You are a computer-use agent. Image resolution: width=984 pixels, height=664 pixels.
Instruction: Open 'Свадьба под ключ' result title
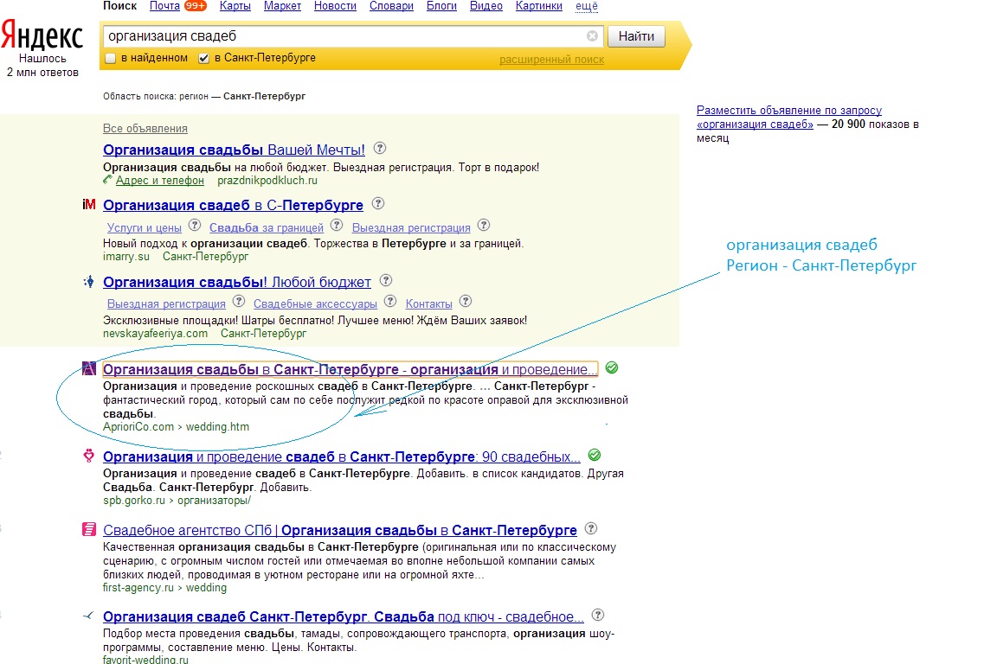pos(344,616)
